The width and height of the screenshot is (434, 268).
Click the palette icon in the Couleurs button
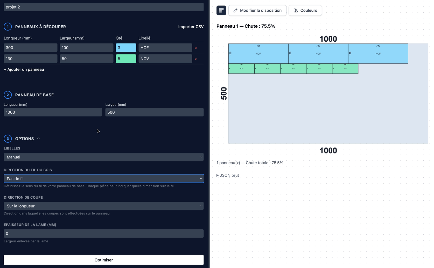coord(296,10)
